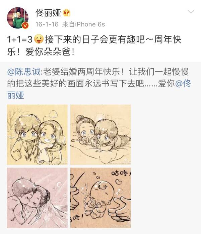Screen dimensions: 201x234
Task: View the baby with hands drawing
Action: 100,198
